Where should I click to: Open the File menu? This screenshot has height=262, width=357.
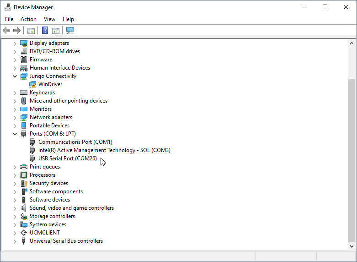pyautogui.click(x=9, y=19)
